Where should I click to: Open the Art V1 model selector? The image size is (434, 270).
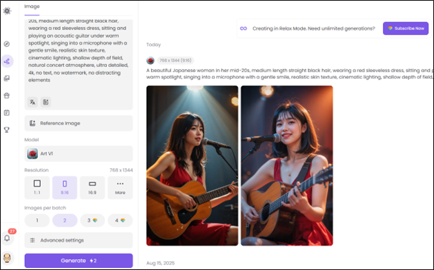pyautogui.click(x=79, y=154)
